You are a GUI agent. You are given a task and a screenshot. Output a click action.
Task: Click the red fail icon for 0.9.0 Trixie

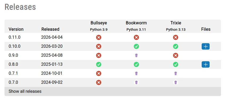[x=175, y=55]
